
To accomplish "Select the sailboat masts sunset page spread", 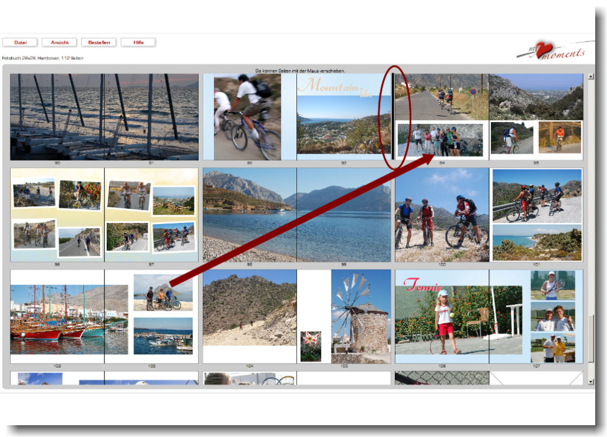I will (104, 117).
